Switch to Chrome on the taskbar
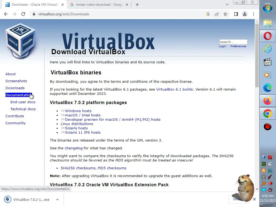Viewport: 276px width, 207px height. [268, 113]
